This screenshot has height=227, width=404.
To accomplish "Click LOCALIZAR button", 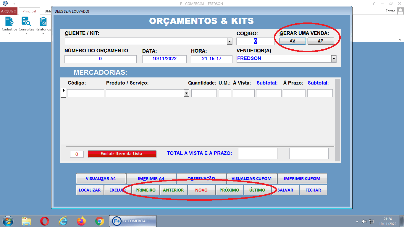I will [x=90, y=190].
